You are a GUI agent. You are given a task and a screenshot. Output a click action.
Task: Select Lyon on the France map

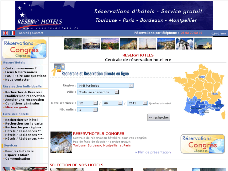(x=215, y=94)
